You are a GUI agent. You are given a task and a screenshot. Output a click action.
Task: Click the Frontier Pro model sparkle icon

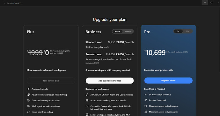point(146,100)
